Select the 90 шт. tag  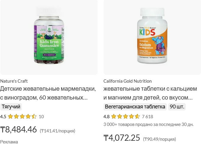coord(177,107)
